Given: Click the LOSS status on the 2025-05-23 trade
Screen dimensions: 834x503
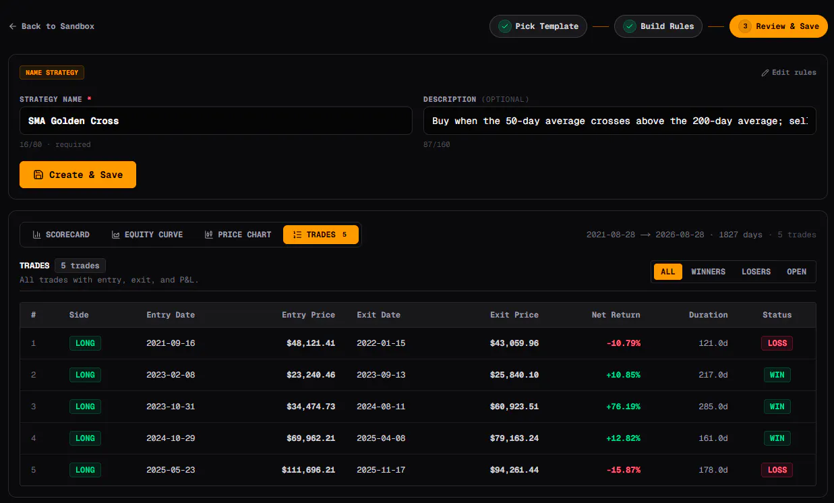Looking at the screenshot, I should (777, 470).
